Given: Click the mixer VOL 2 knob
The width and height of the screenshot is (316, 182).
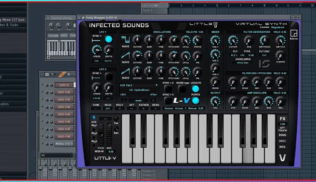Looking at the screenshot, I should pyautogui.click(x=215, y=54).
